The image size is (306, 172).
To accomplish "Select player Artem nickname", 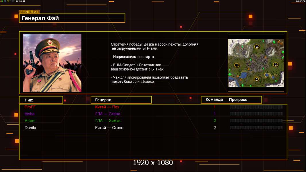I will coord(30,121).
